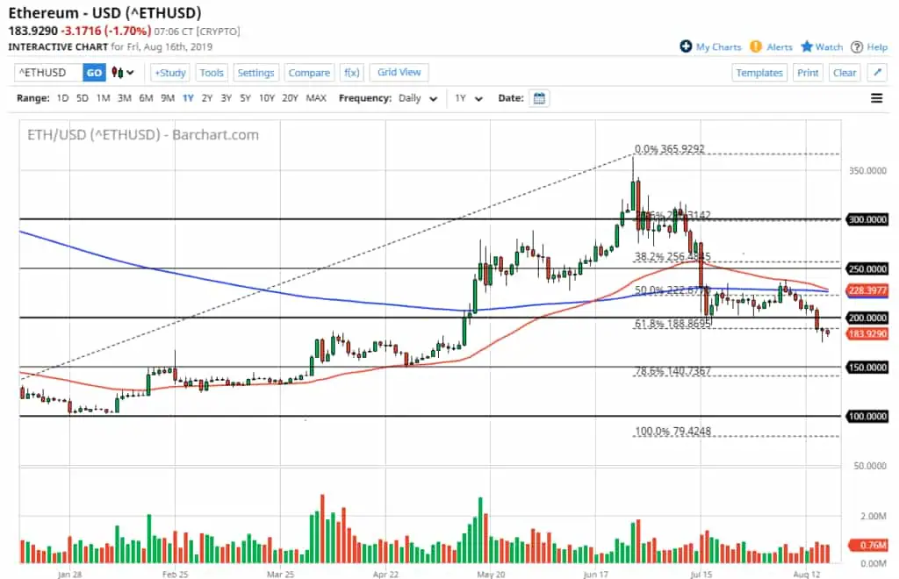899x579 pixels.
Task: Open the Help link
Action: pos(877,47)
